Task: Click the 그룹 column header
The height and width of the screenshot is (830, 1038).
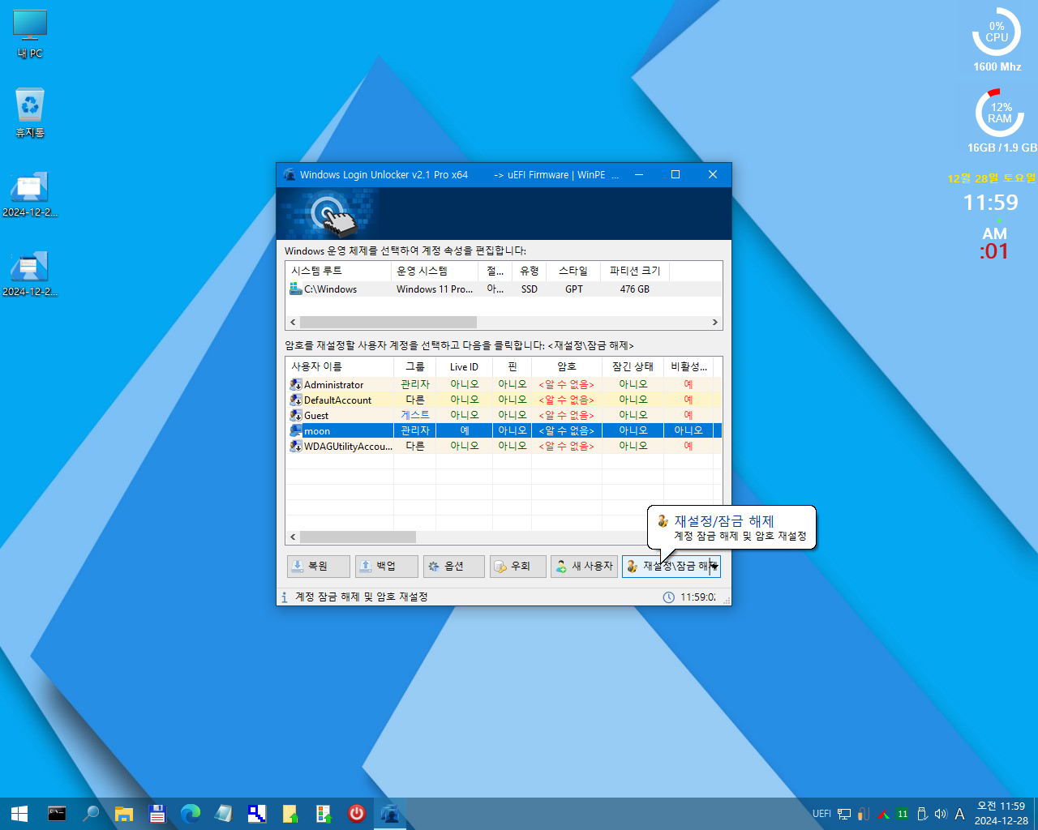Action: point(414,366)
